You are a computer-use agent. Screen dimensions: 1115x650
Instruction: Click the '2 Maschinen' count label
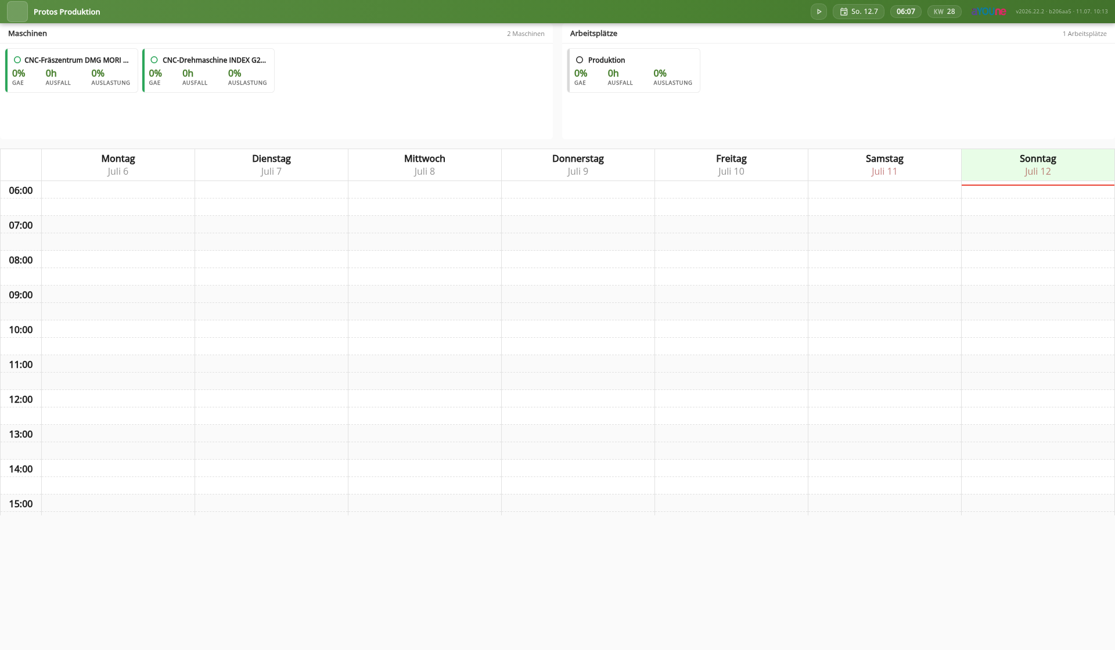(x=526, y=34)
